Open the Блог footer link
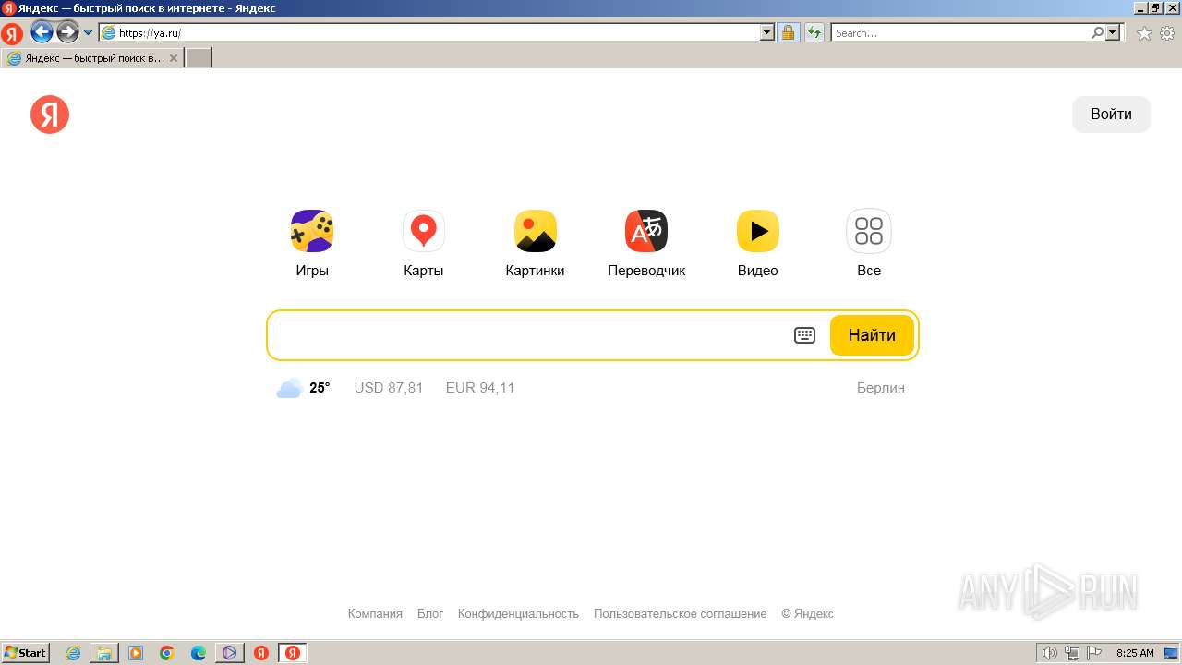The width and height of the screenshot is (1182, 665). (430, 613)
